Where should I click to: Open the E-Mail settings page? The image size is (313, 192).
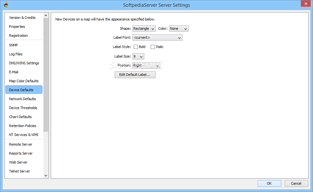tap(24, 72)
